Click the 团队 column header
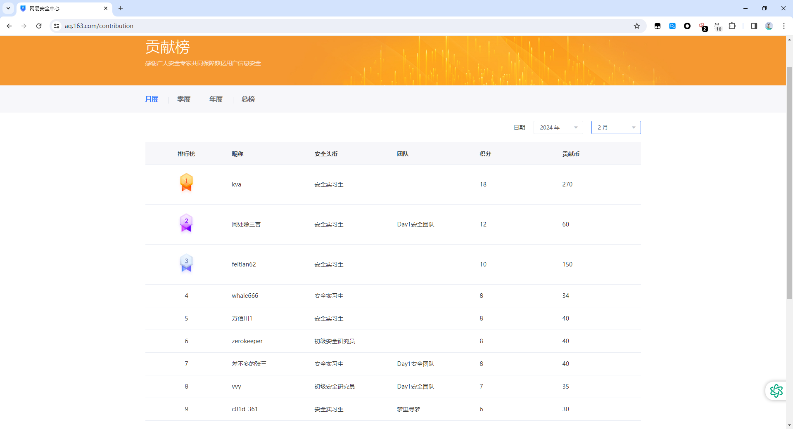 (403, 154)
